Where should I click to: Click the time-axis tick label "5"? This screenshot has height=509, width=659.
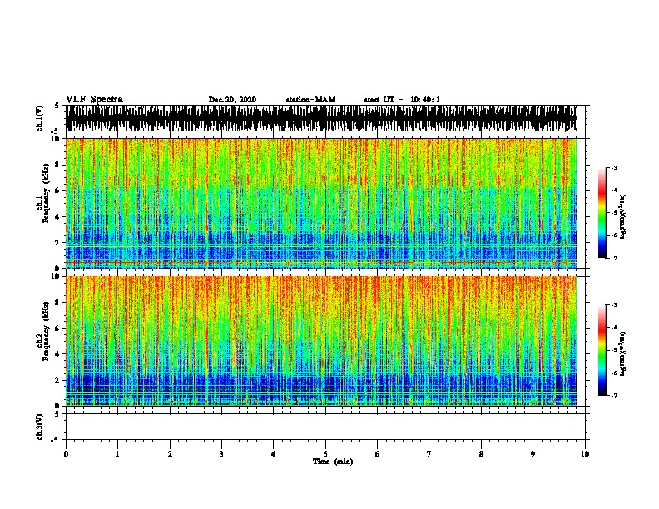(x=325, y=454)
